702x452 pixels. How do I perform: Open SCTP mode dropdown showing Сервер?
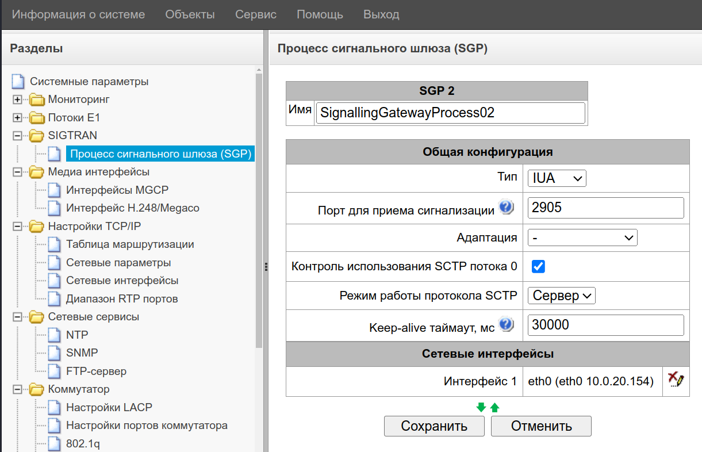(561, 296)
